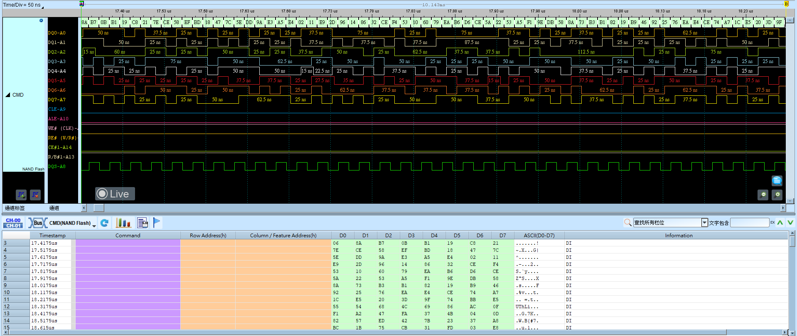Select the Row Address(h) column header
Screen dimensions: 797x336
(208, 235)
